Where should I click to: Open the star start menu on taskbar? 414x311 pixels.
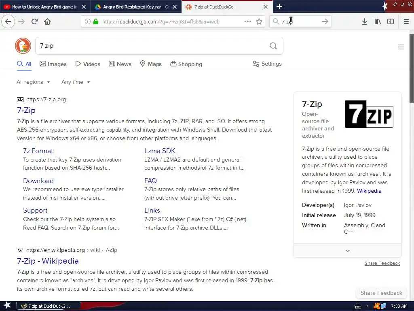[x=7, y=306]
